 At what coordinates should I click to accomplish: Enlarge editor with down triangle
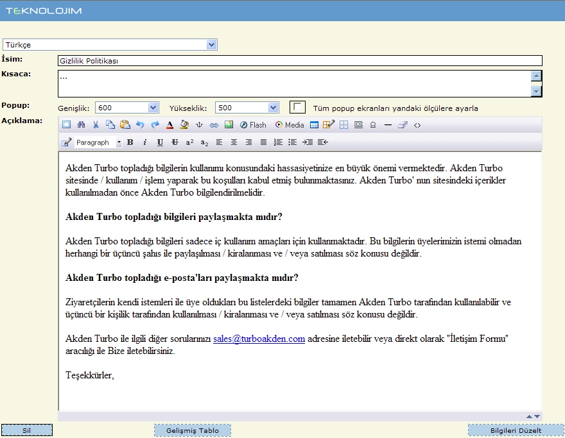tap(537, 416)
